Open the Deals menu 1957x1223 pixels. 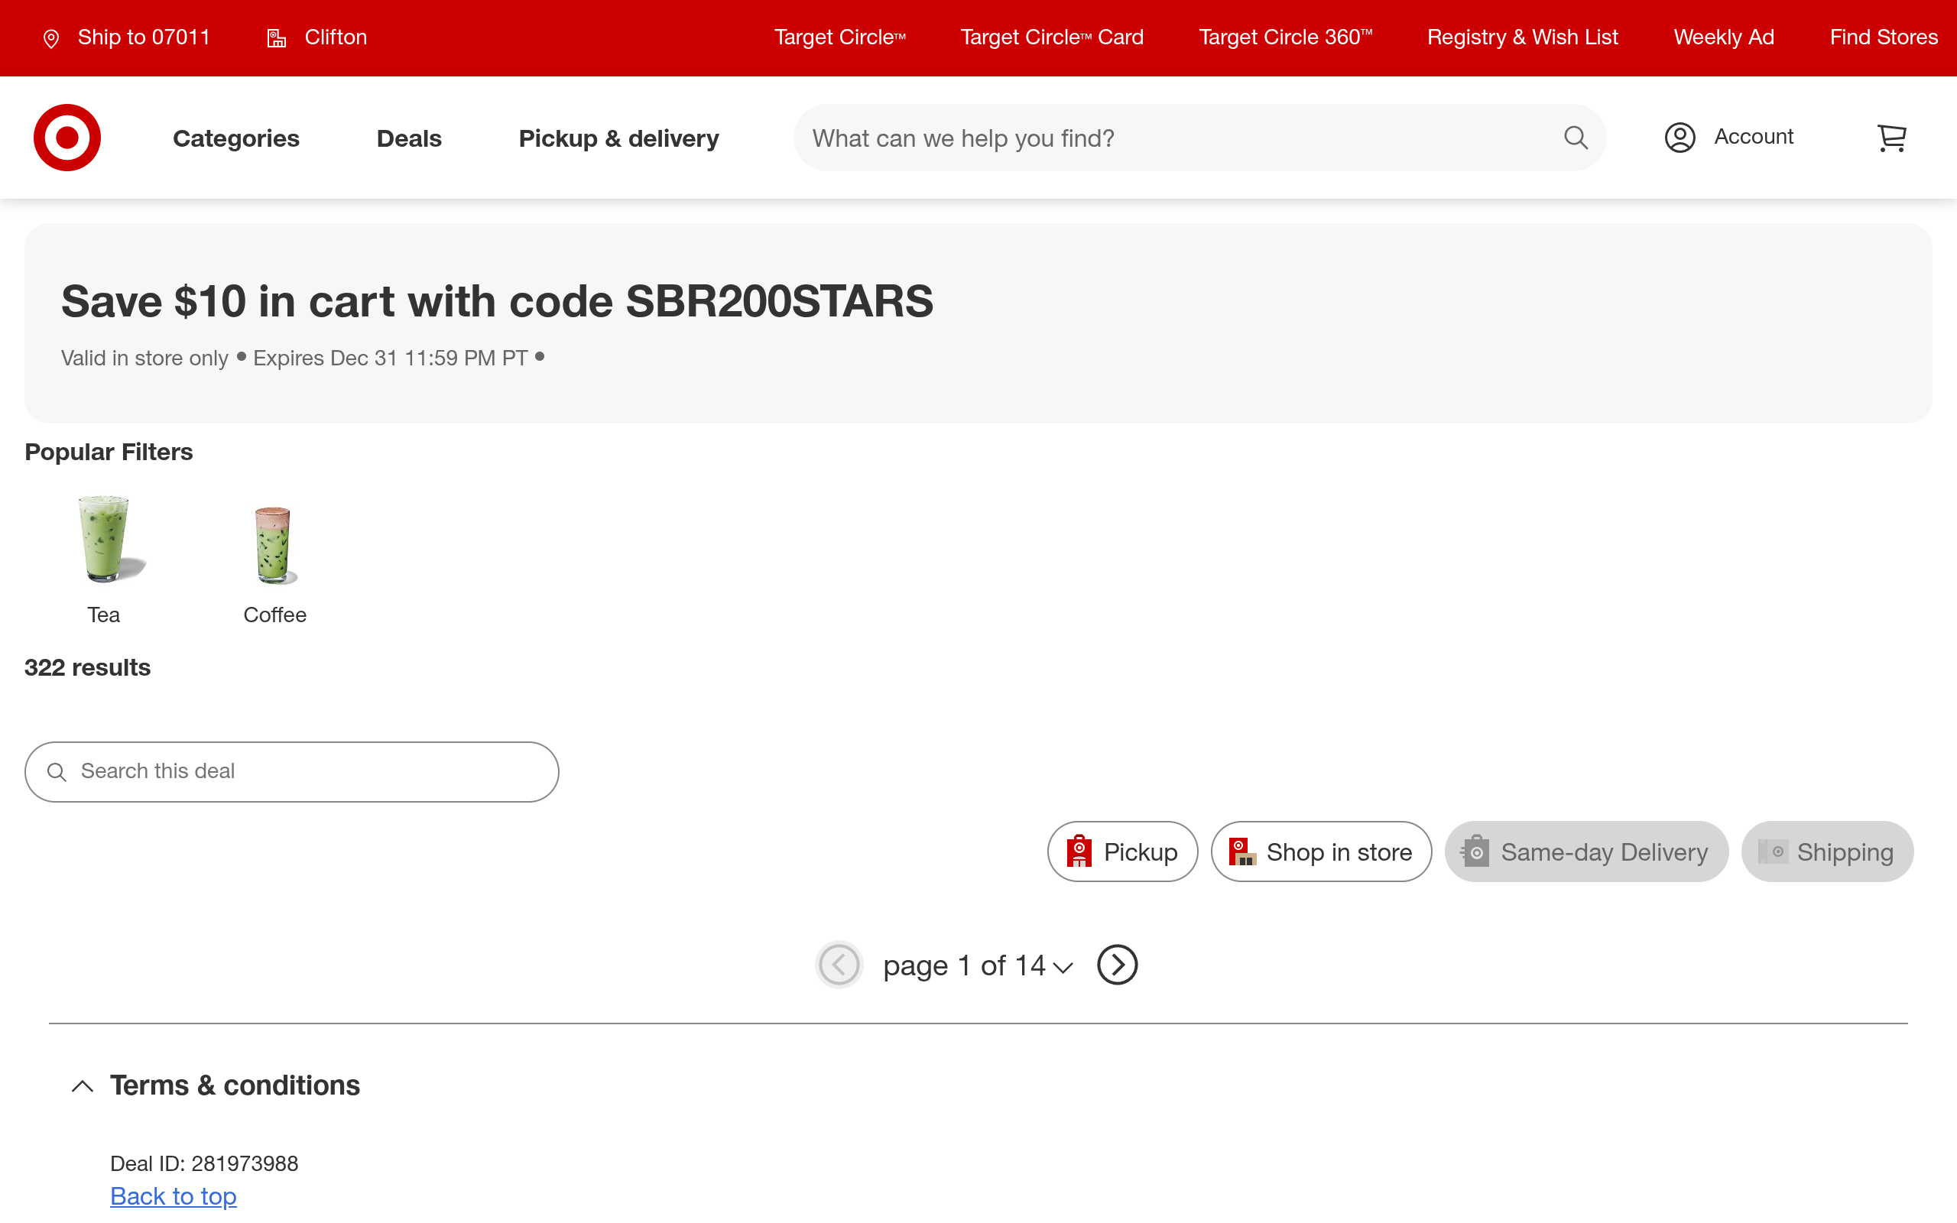(409, 138)
